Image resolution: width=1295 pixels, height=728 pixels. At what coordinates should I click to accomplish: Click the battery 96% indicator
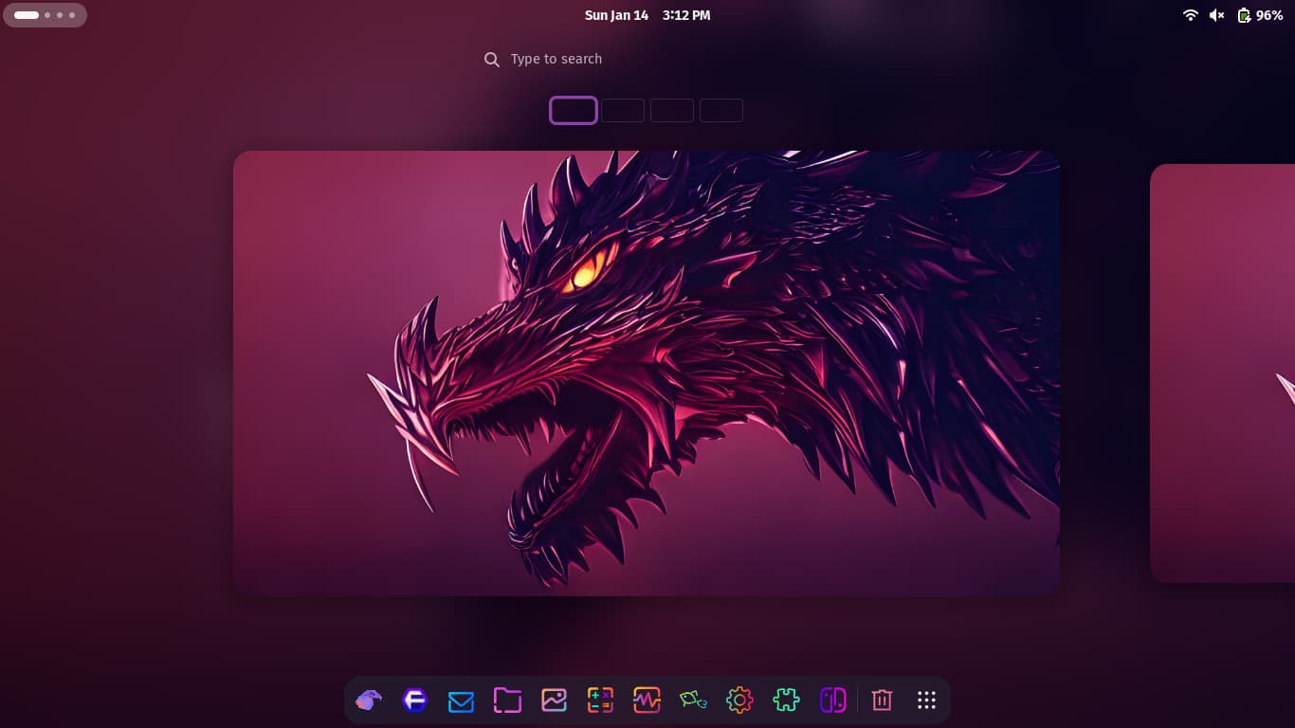(1261, 15)
